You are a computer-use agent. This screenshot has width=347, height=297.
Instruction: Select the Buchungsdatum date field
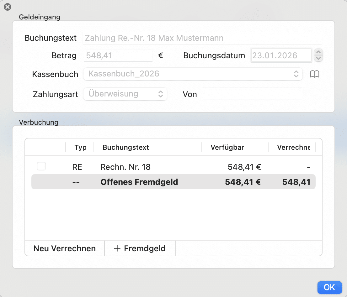[281, 56]
